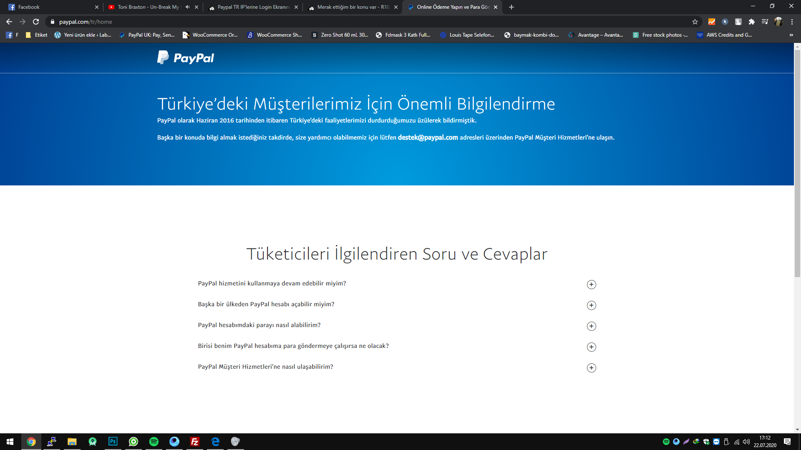Open File Explorer from the taskbar
This screenshot has height=450, width=801.
pos(72,441)
